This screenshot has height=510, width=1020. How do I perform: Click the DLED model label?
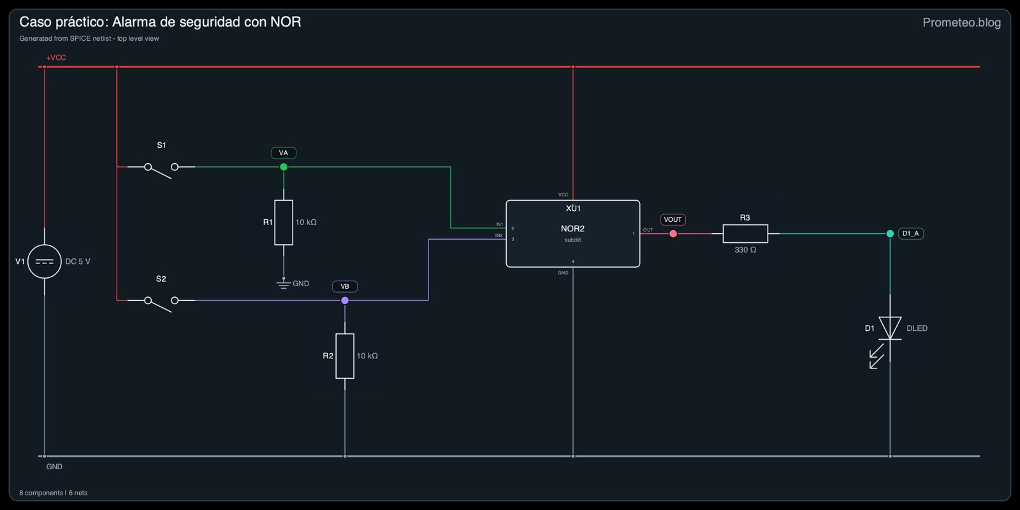click(917, 328)
